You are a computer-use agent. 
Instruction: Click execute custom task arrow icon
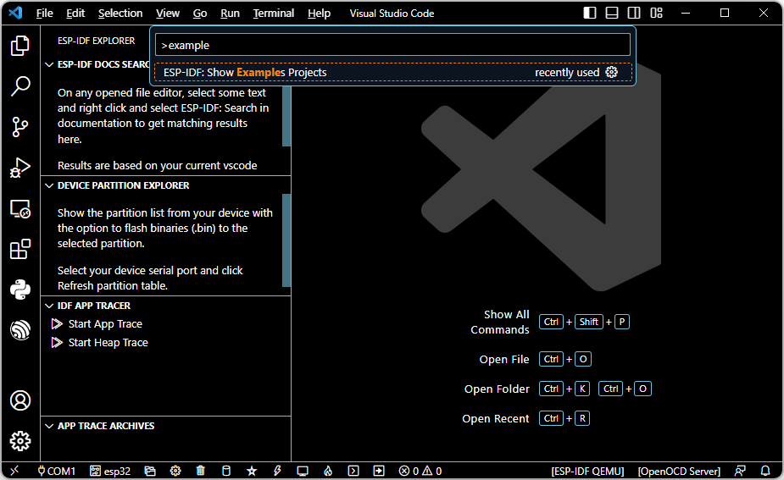tap(379, 471)
